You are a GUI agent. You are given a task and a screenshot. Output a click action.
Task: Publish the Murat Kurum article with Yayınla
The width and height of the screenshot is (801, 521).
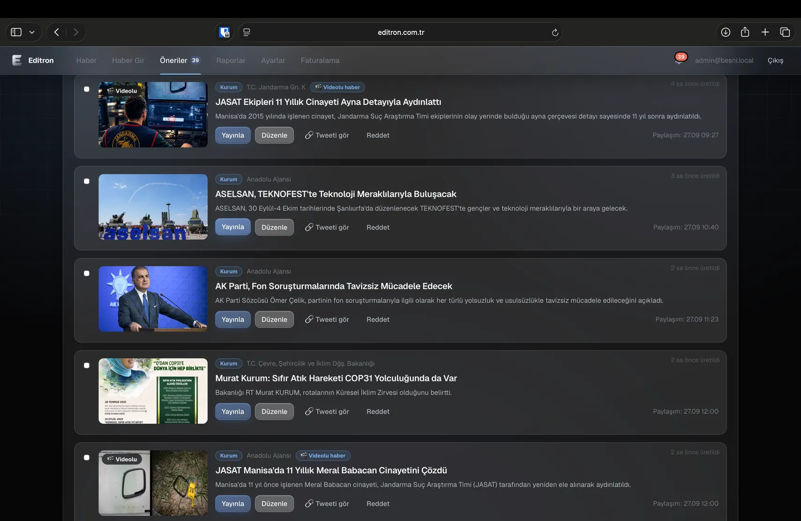pos(233,411)
